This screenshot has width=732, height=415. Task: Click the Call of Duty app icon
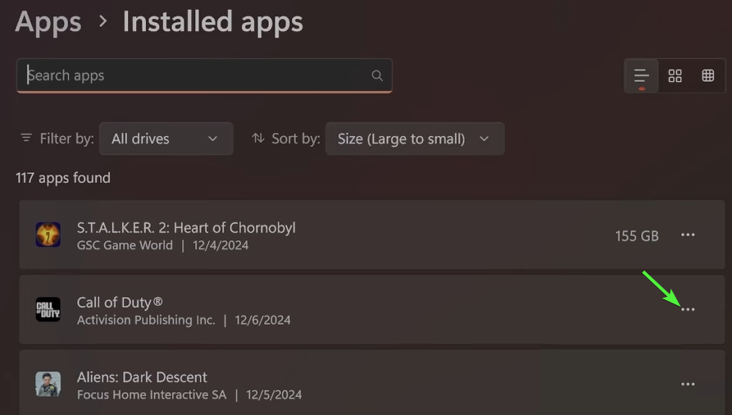(x=48, y=309)
